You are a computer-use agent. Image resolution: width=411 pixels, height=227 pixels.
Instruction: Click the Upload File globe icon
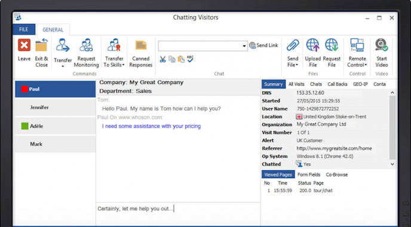(x=312, y=45)
